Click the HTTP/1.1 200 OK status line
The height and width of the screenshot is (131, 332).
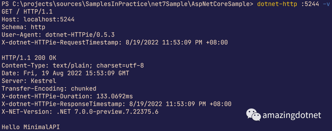point(29,58)
